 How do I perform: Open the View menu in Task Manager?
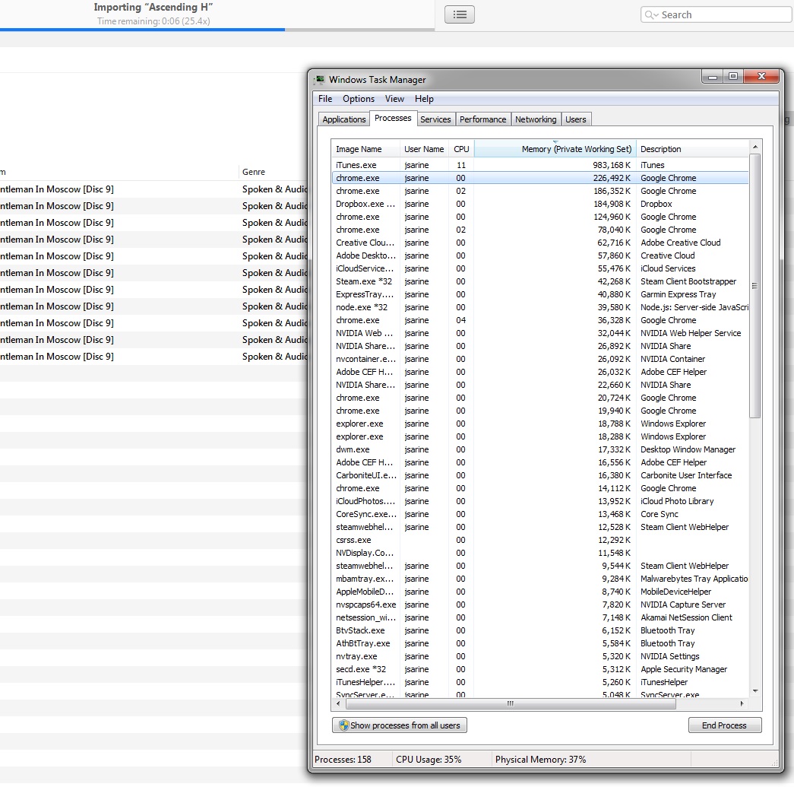point(394,99)
